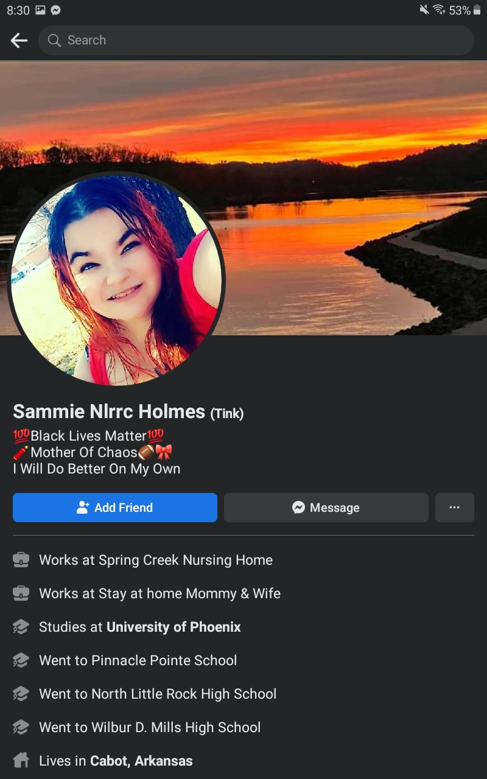View the sunset cover photo
The height and width of the screenshot is (779, 487).
(243, 198)
